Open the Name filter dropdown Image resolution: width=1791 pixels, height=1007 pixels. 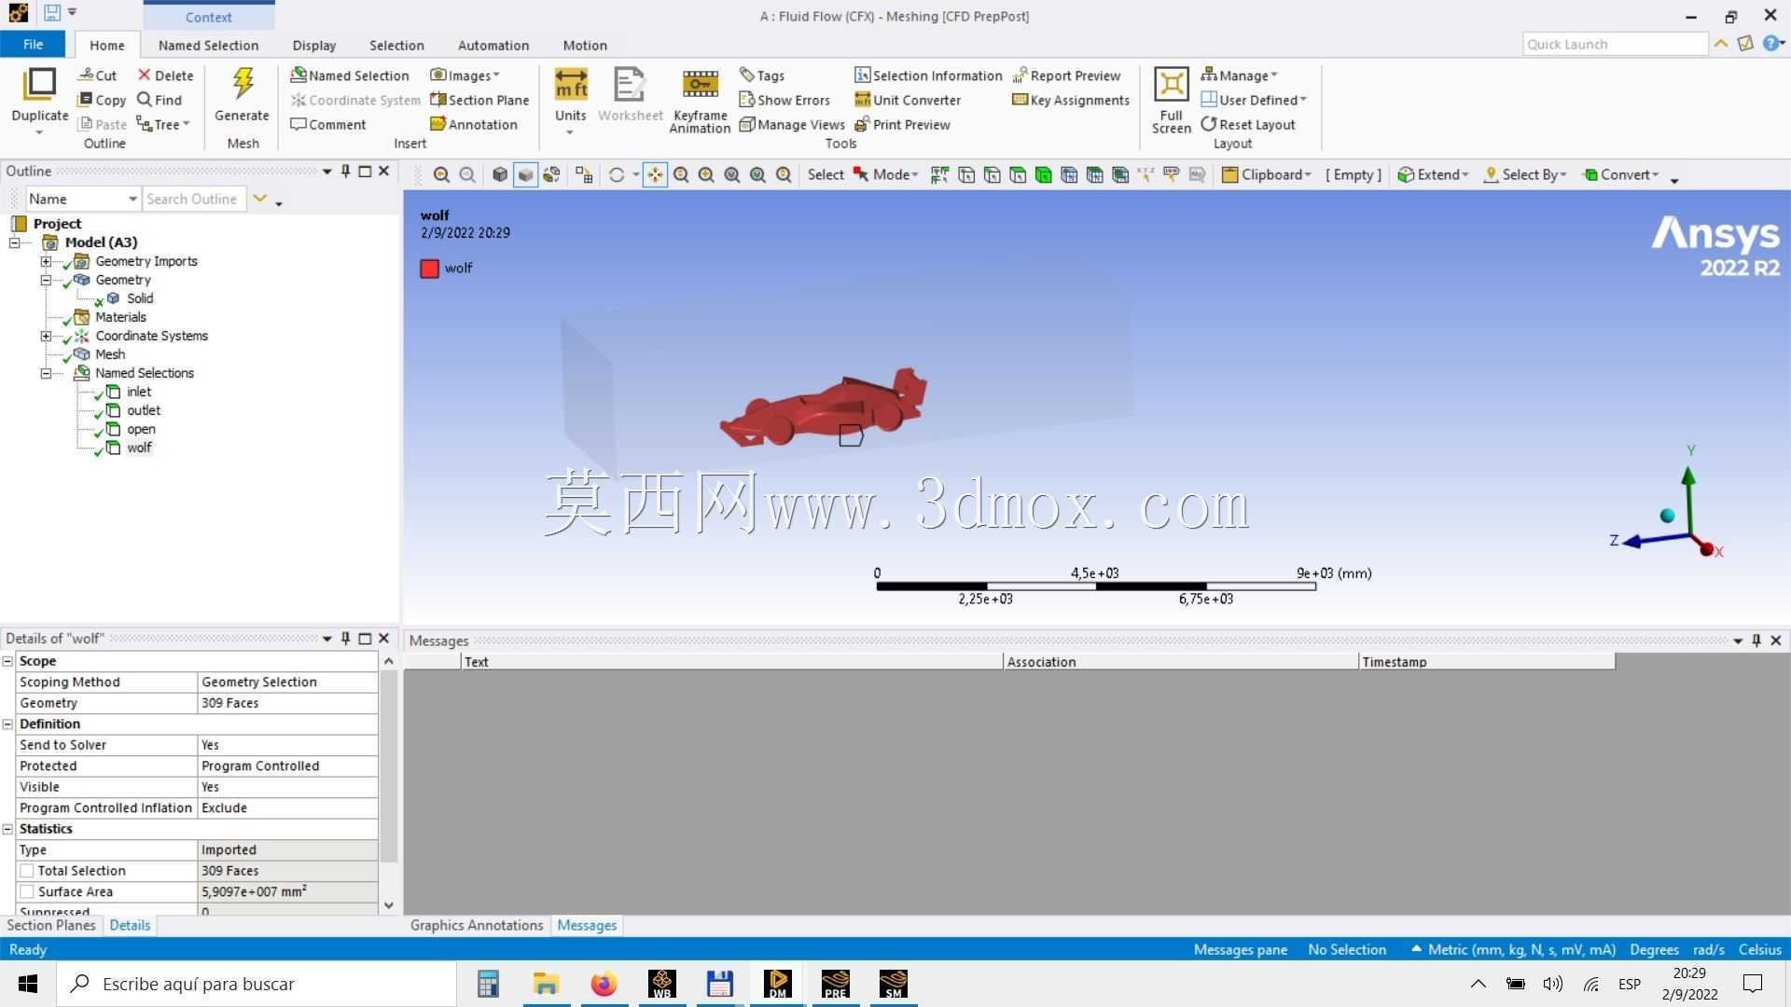(132, 199)
